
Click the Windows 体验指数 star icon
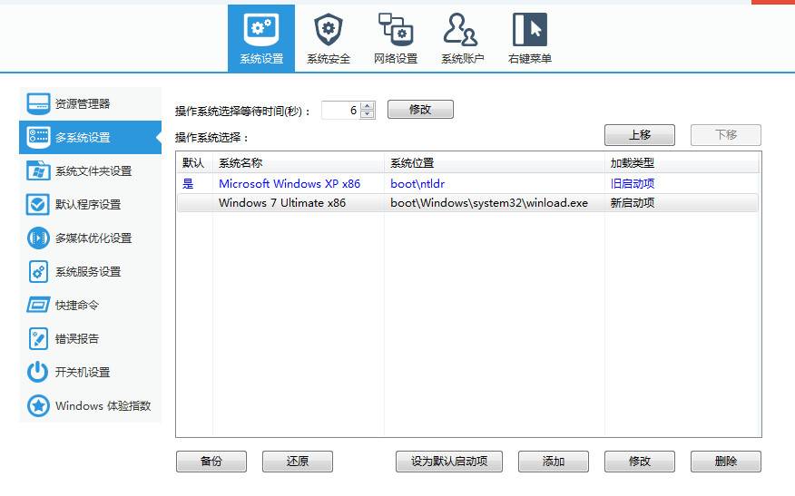pos(38,406)
